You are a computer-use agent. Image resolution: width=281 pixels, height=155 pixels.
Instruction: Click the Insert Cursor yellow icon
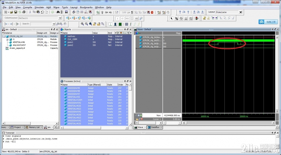click(205, 18)
